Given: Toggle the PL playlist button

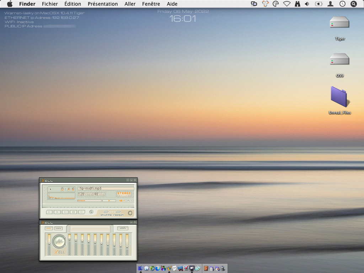Looking at the screenshot, I should 130,200.
